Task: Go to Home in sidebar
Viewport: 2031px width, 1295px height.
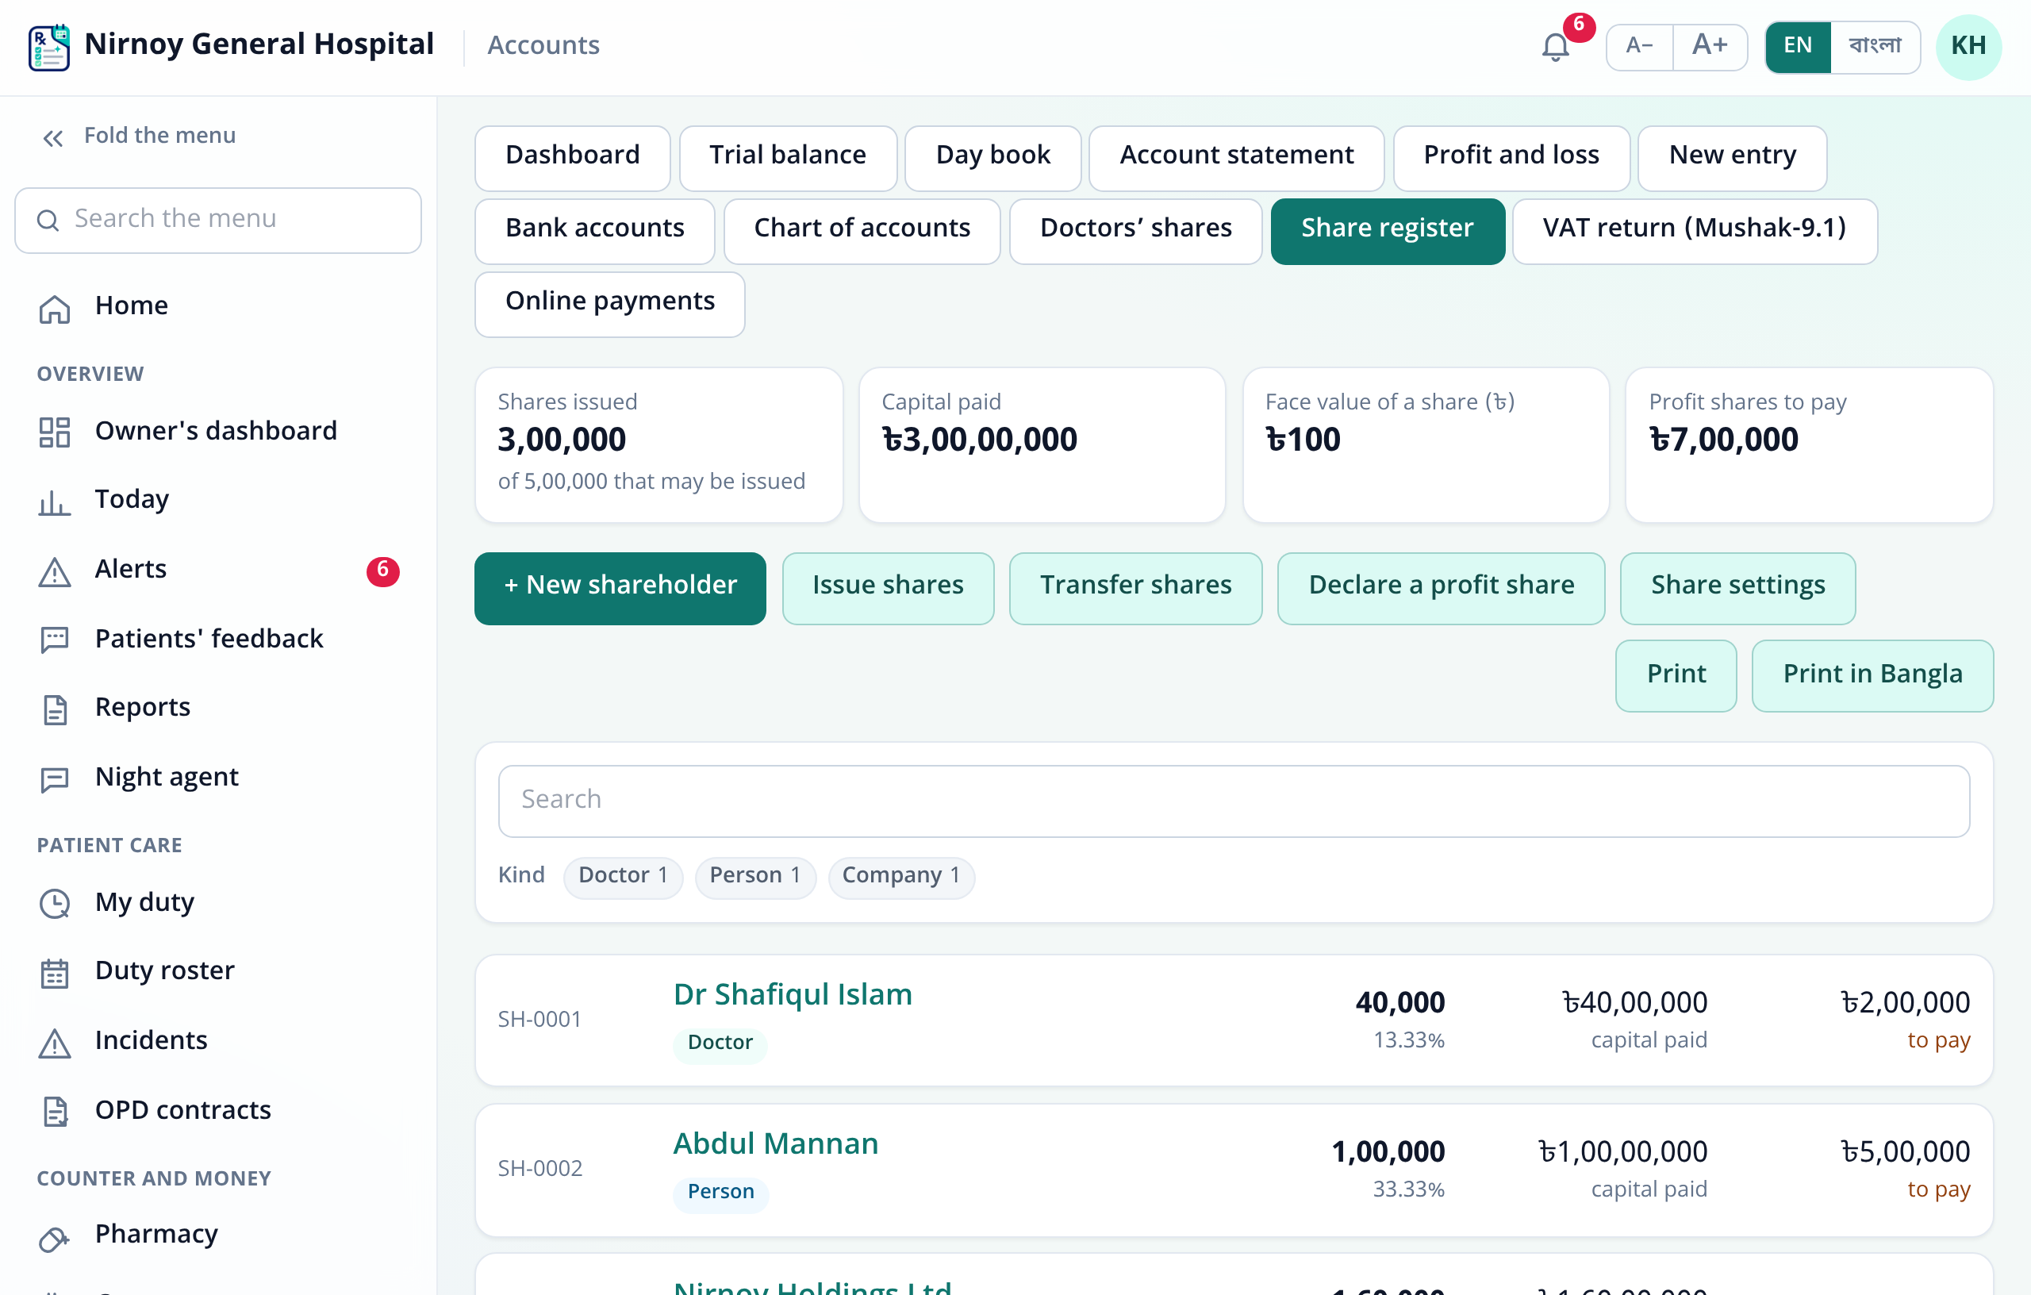Action: tap(131, 306)
